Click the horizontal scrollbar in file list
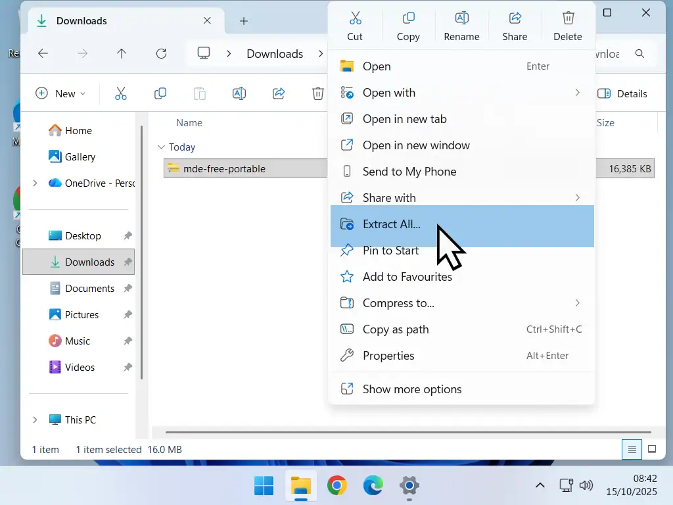This screenshot has width=673, height=505. [407, 433]
